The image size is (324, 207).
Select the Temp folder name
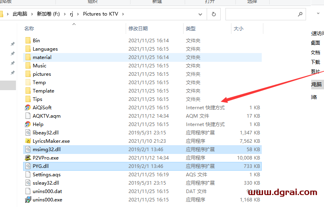pyautogui.click(x=39, y=83)
